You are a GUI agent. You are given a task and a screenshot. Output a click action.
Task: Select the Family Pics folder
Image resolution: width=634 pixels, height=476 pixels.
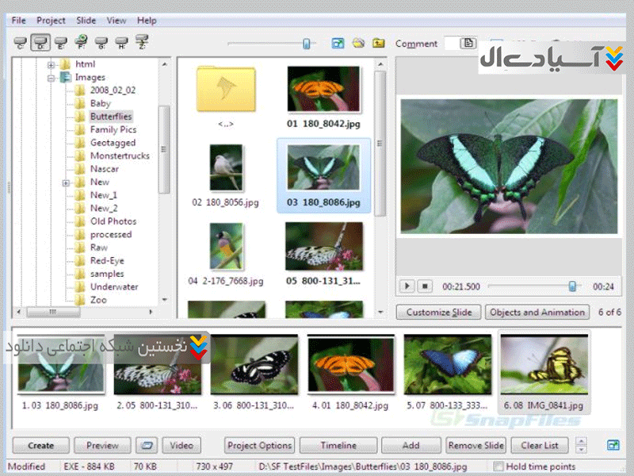(113, 129)
